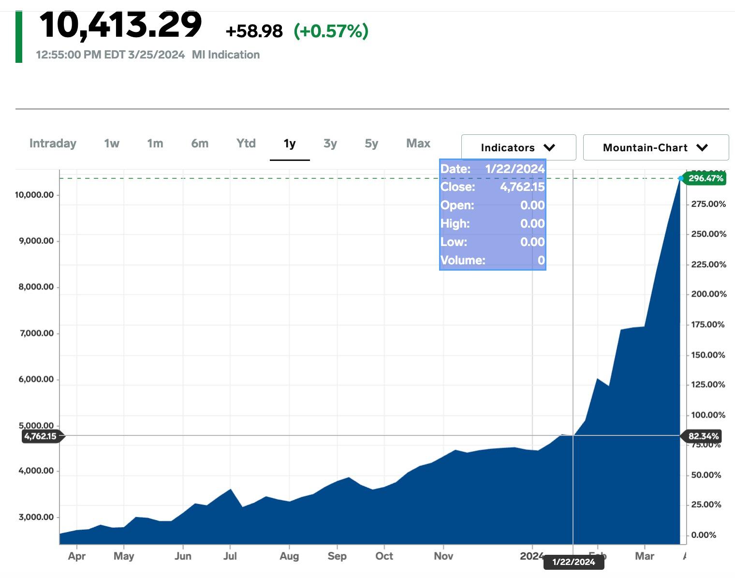
Task: Click the blue endpoint dot on chart
Action: 681,178
